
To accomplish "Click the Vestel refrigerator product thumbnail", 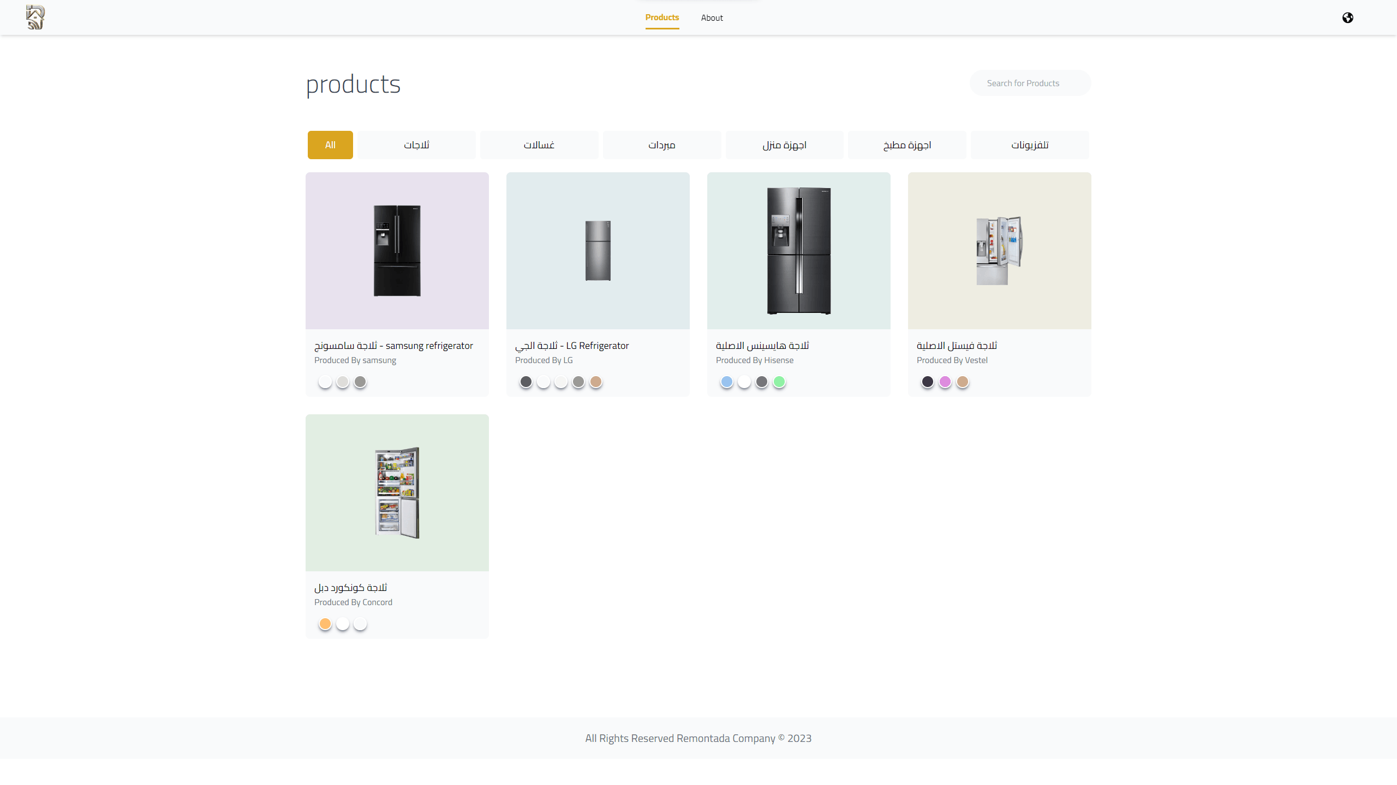I will coord(999,250).
